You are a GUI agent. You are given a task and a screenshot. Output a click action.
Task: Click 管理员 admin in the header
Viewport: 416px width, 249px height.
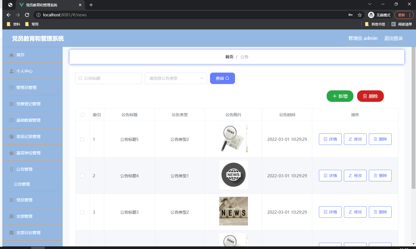[363, 38]
